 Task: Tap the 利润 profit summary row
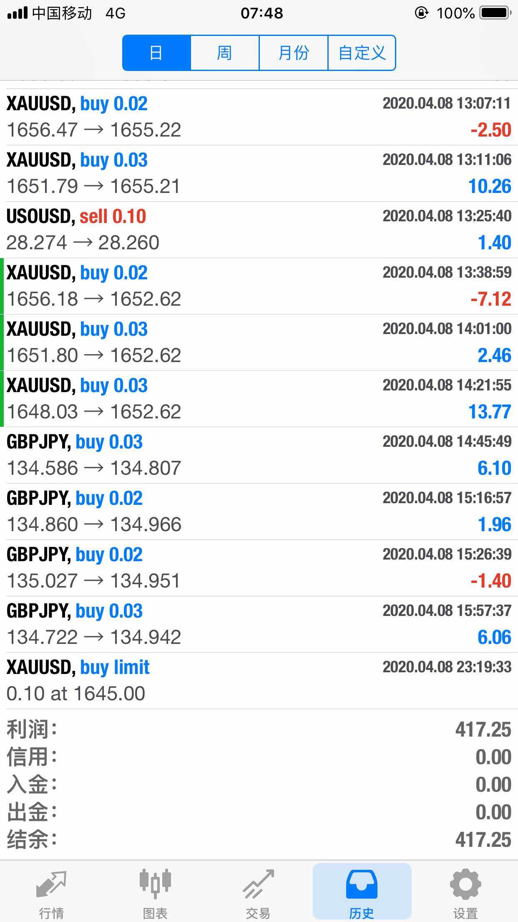click(259, 729)
